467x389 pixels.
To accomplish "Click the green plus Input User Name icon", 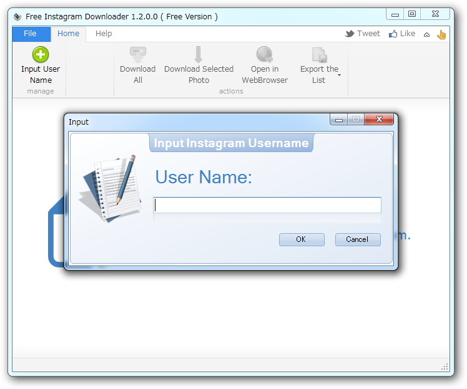I will coord(41,54).
